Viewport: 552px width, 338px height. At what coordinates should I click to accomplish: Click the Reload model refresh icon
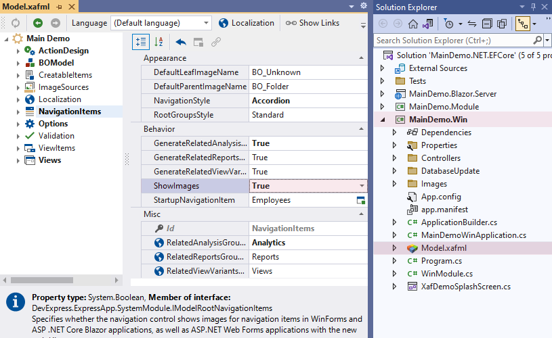coord(16,23)
